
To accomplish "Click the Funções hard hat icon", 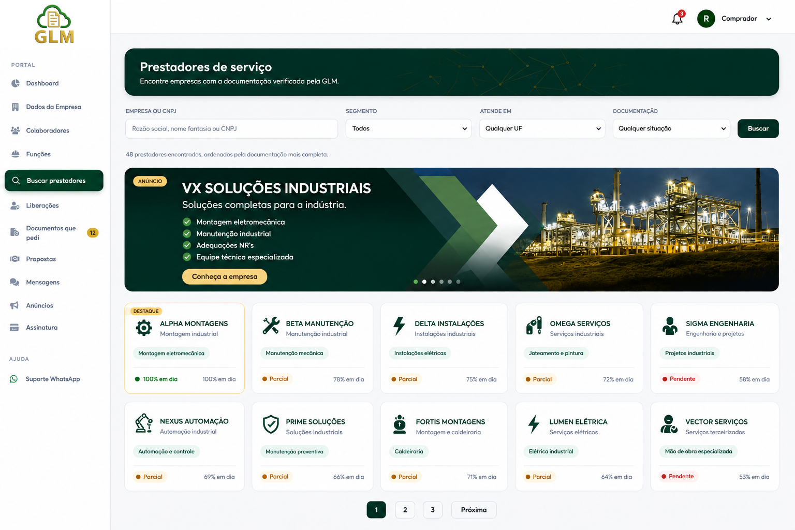I will tap(16, 154).
